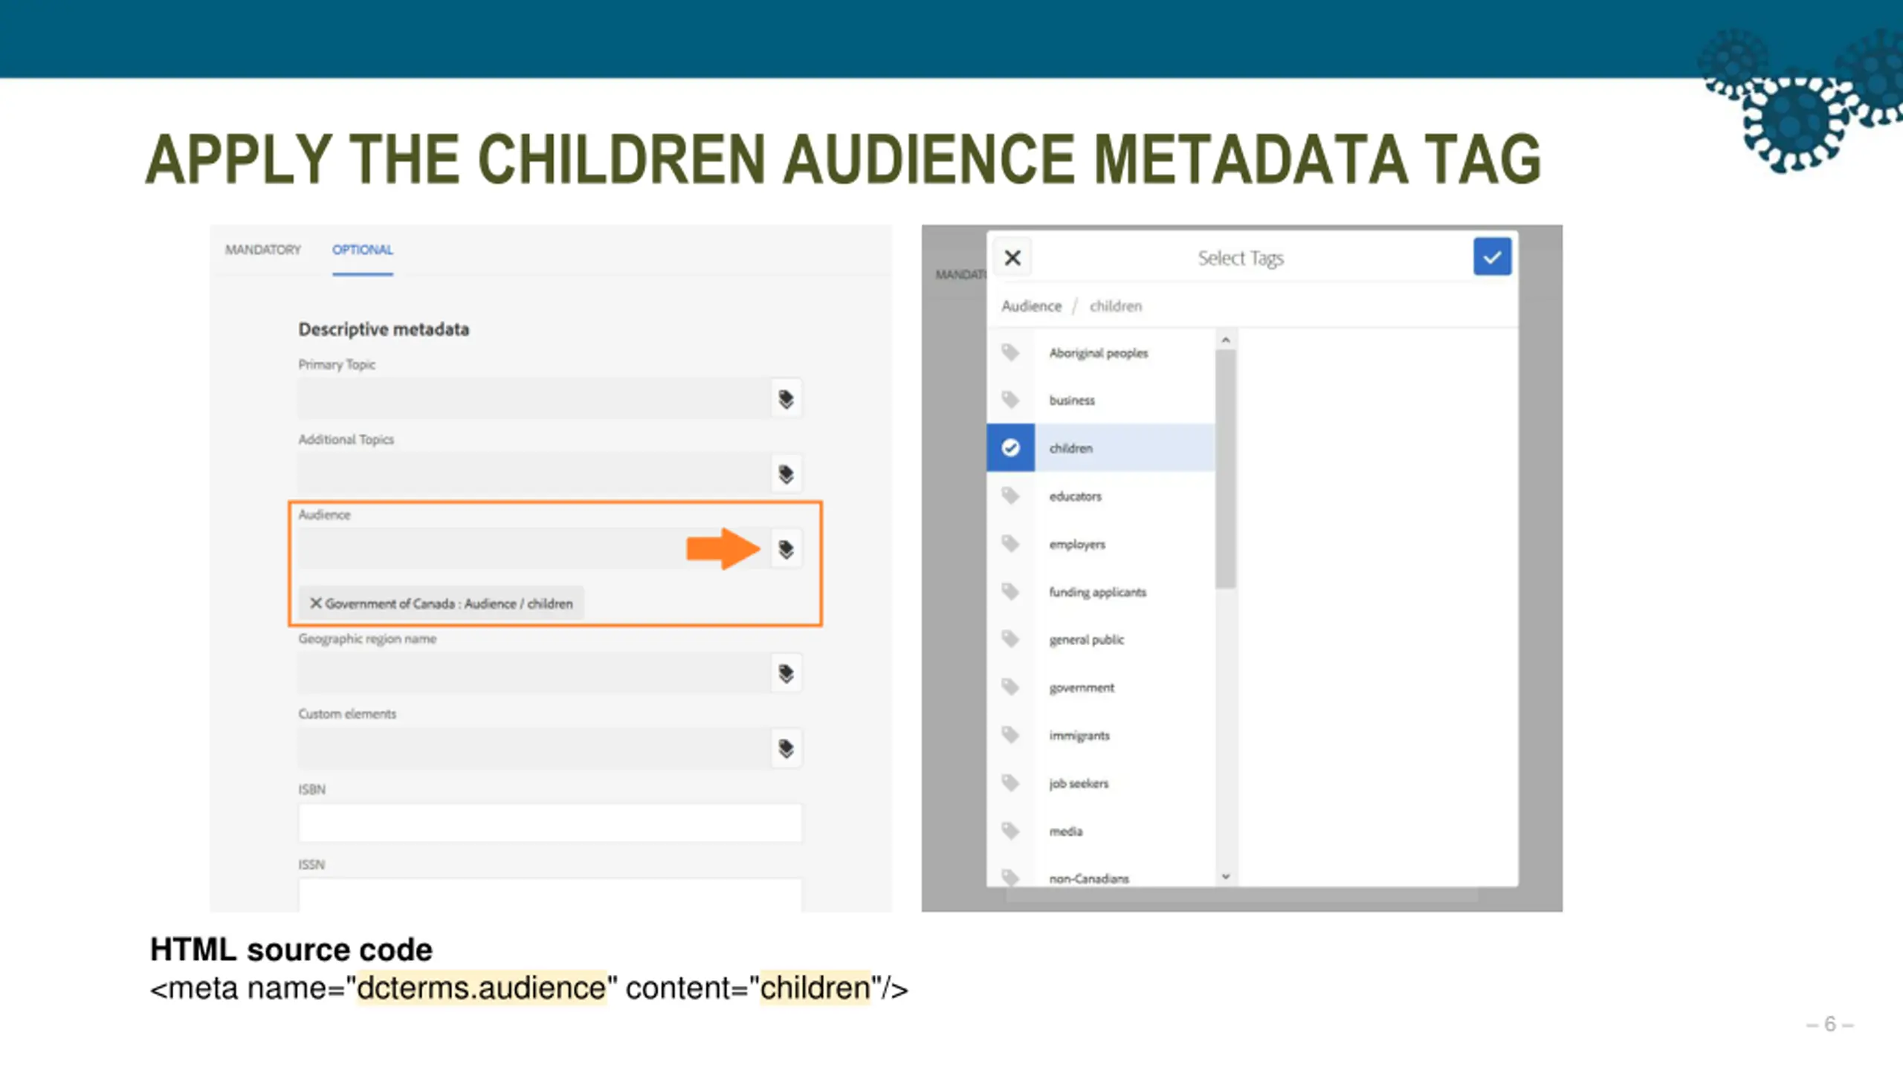The width and height of the screenshot is (1903, 1070).
Task: Select the tag icon beside educators
Action: tap(1010, 496)
